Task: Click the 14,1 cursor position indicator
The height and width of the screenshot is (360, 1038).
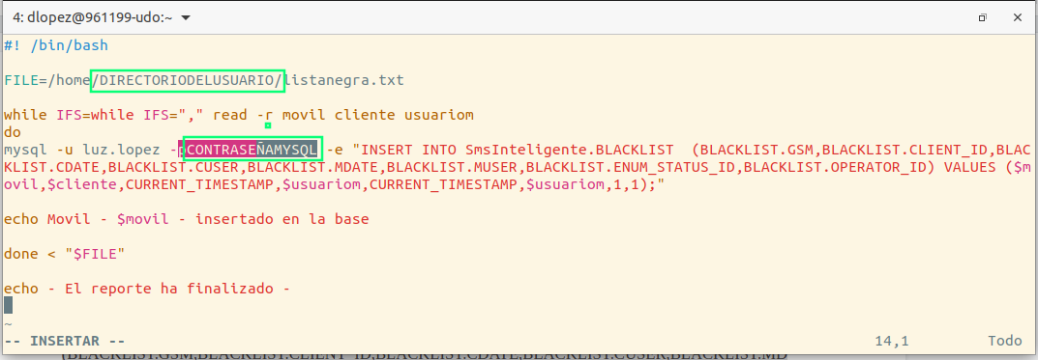Action: point(892,341)
